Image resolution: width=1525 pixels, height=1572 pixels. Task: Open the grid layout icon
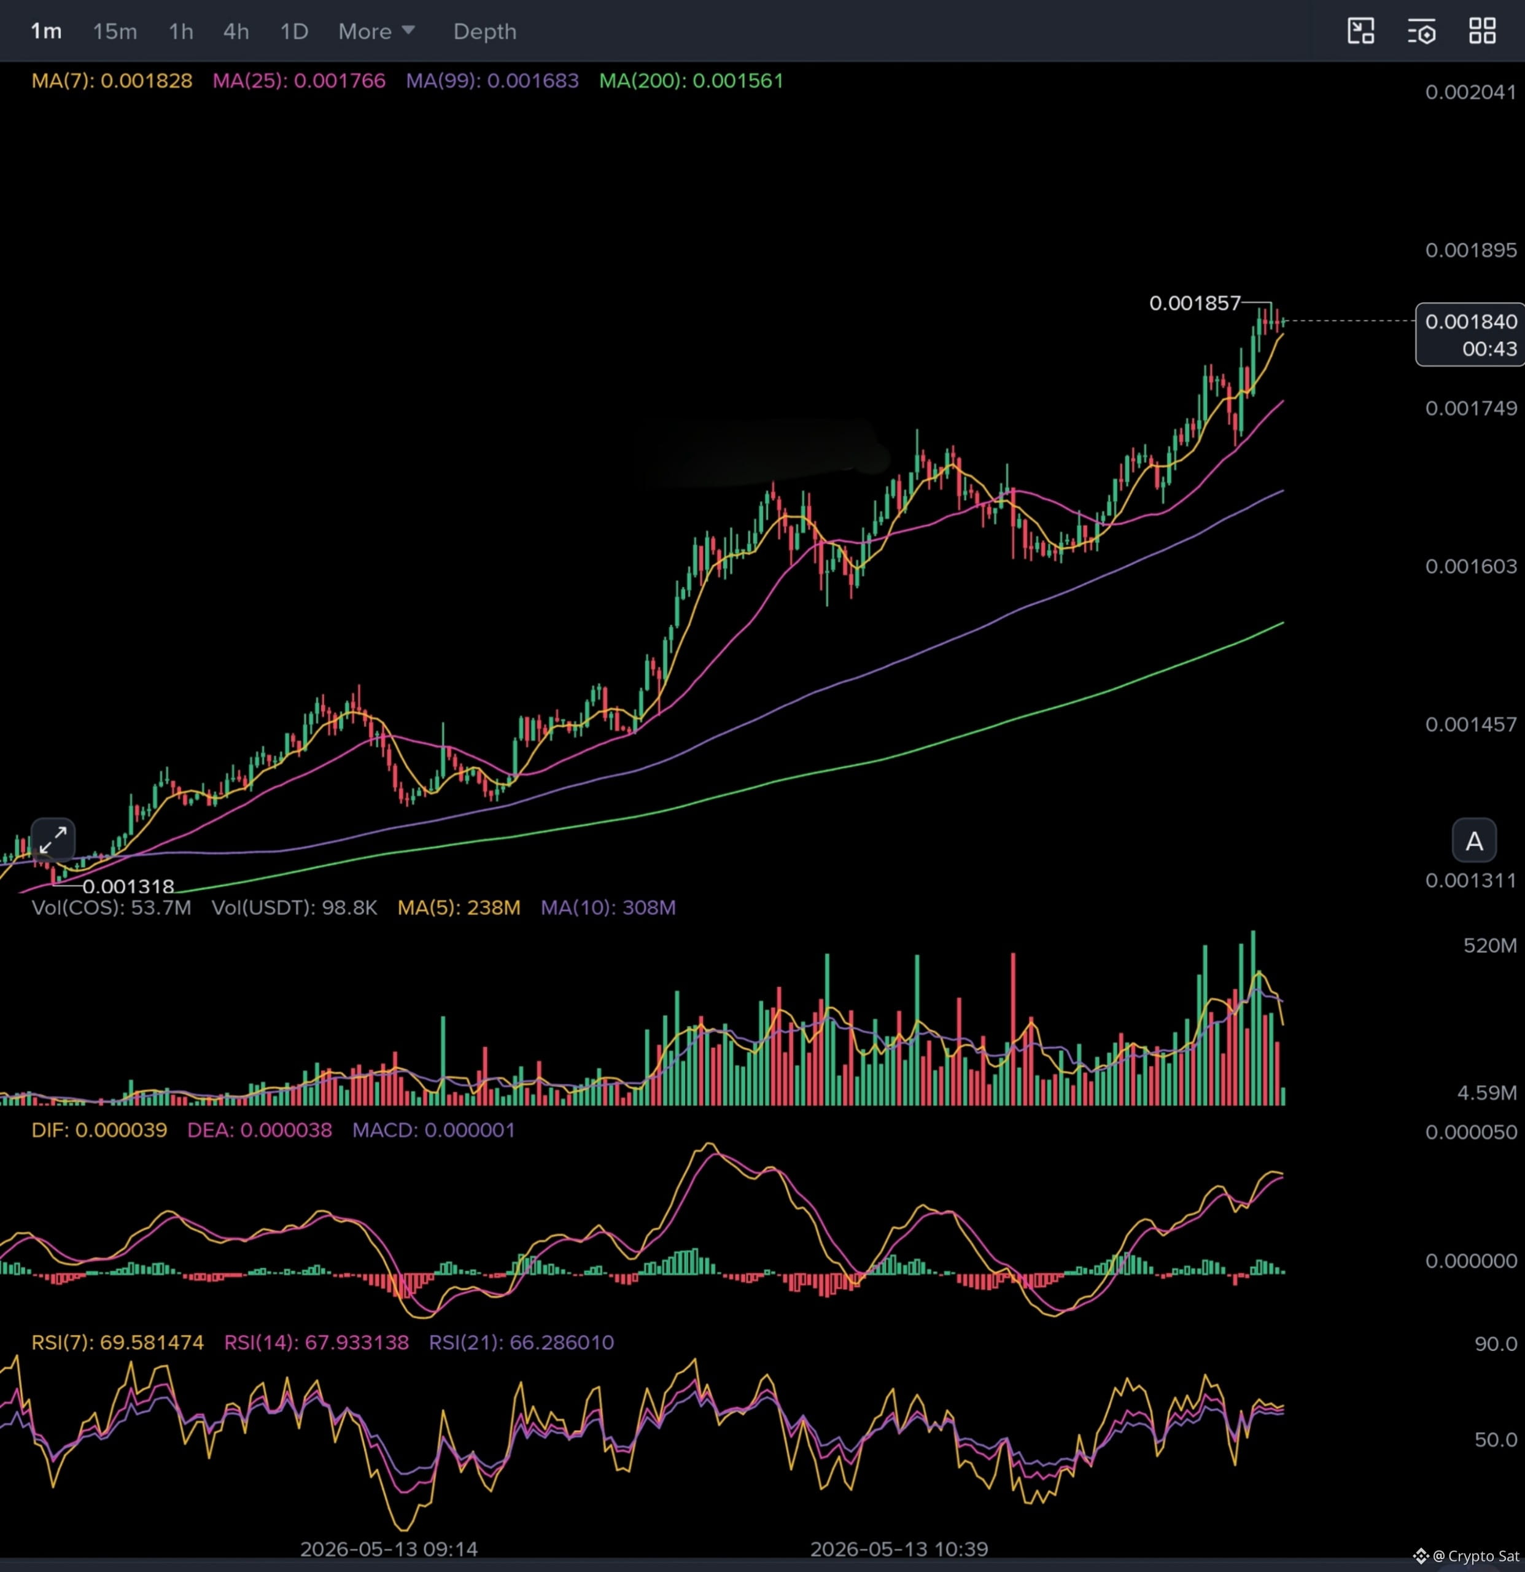coord(1481,31)
